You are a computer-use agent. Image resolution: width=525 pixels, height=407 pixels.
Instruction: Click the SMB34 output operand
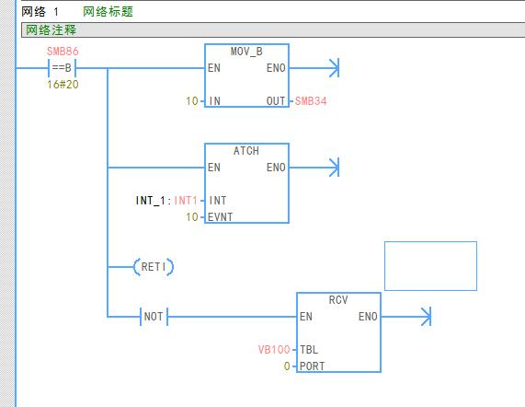point(311,101)
